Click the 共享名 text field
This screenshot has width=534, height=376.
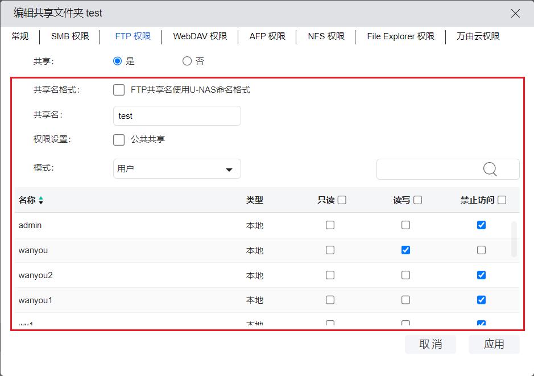coord(177,115)
